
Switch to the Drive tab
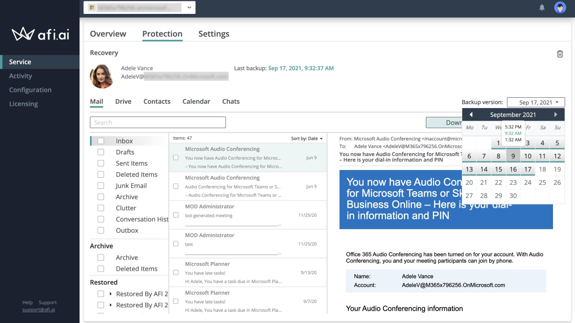123,101
